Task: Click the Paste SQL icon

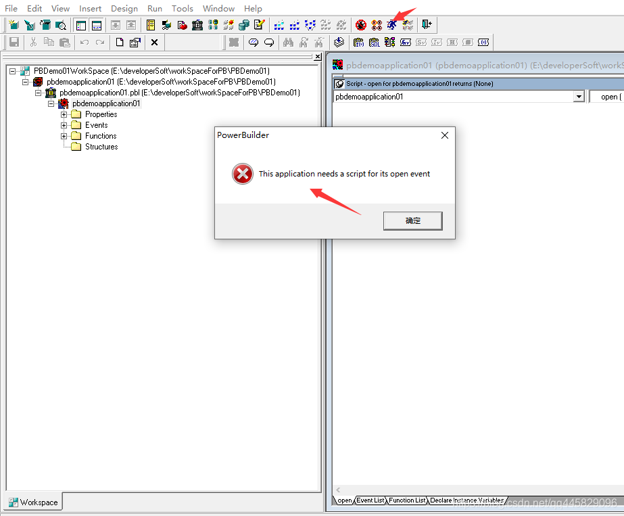Action: 374,42
